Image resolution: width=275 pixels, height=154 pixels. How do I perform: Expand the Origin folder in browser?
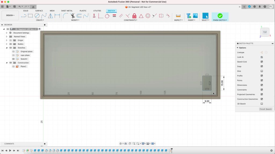[7, 40]
